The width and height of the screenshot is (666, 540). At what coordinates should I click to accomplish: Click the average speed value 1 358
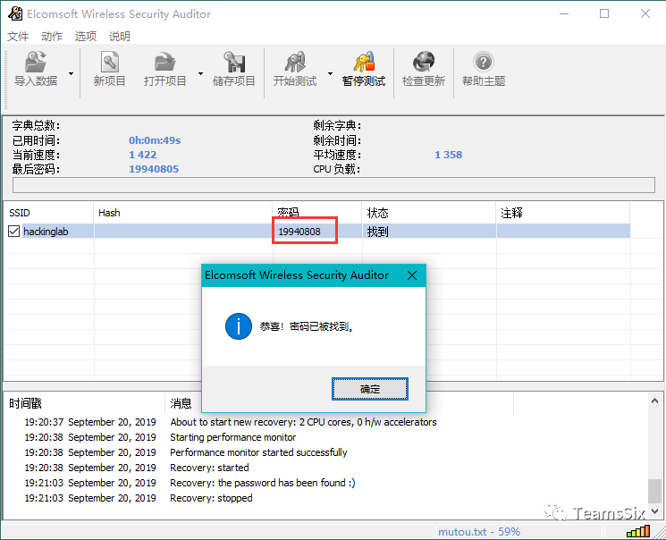[x=448, y=155]
